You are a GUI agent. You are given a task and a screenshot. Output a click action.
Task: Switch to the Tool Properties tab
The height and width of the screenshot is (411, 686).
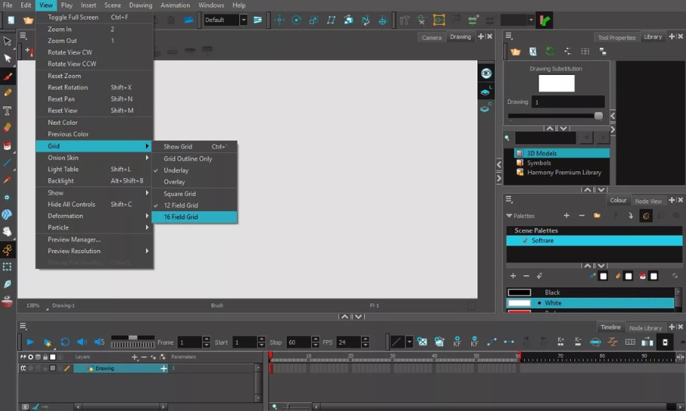pos(616,37)
